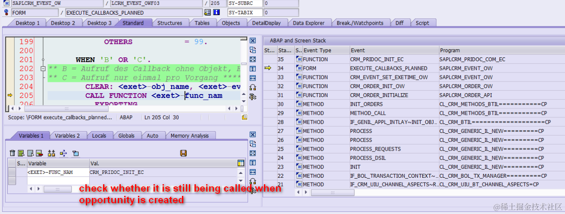The image size is (565, 214).
Task: Click the SY-SUBRC system field
Action: (245, 3)
